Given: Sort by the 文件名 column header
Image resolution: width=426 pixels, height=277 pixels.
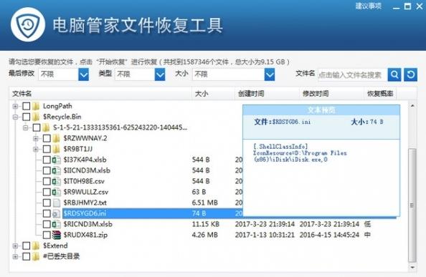Looking at the screenshot, I should pyautogui.click(x=100, y=94).
